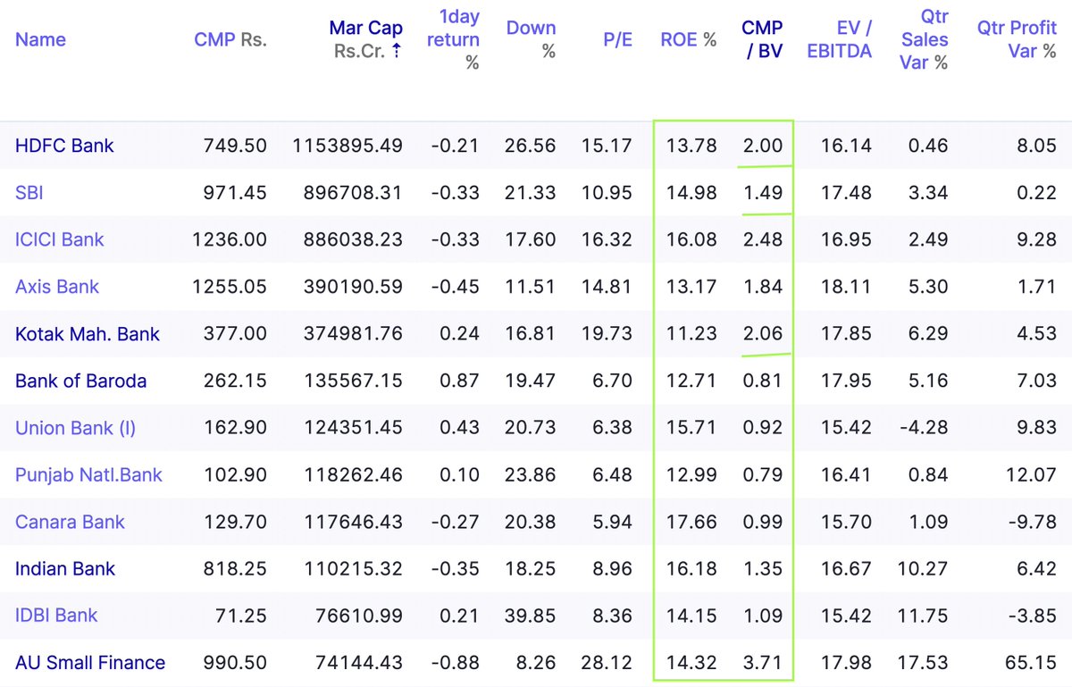Select ICICI Bank Qtr Profit Var 9.28

(x=1038, y=239)
